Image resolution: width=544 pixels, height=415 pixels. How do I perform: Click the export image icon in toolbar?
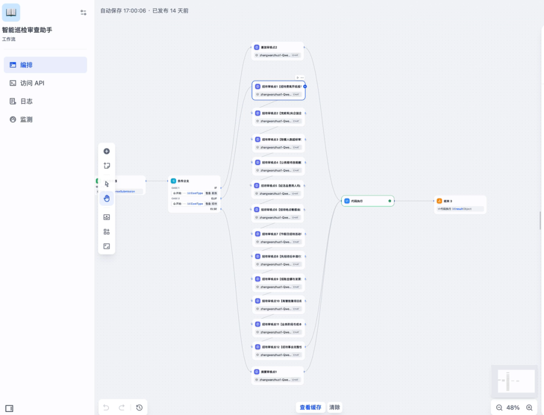[106, 217]
